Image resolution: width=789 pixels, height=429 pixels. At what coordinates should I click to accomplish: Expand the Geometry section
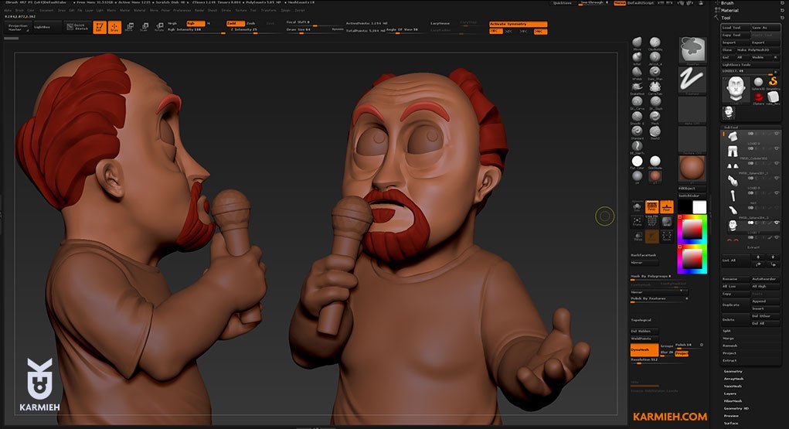click(733, 371)
